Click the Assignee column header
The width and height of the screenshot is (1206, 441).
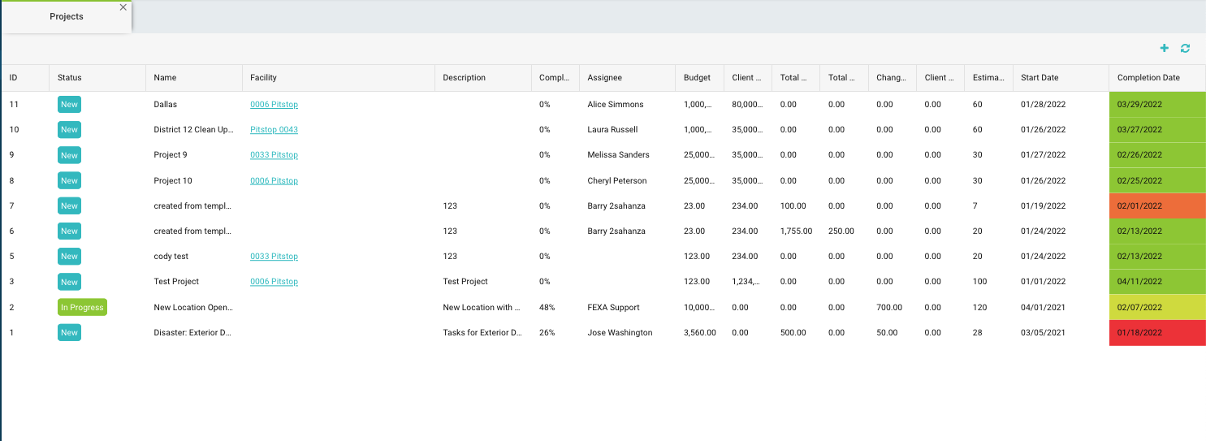(604, 78)
